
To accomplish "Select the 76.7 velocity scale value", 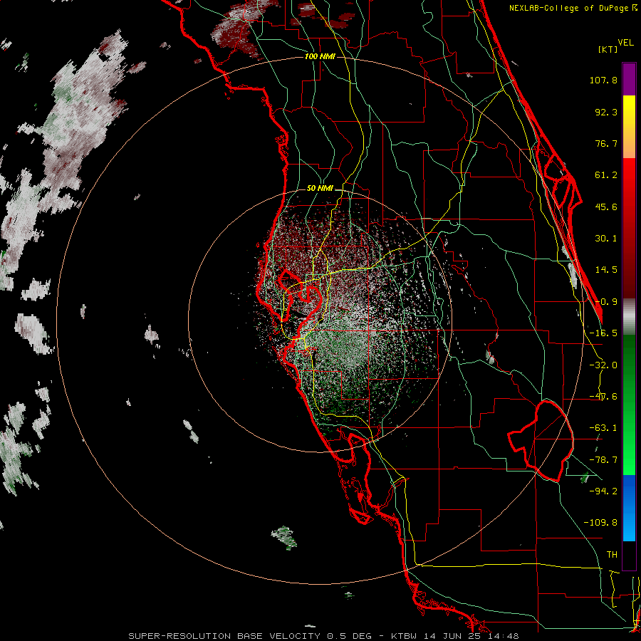I will tap(606, 143).
